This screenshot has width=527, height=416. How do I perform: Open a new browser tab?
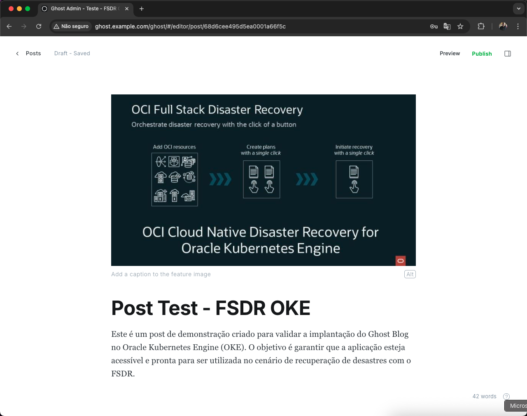point(142,9)
